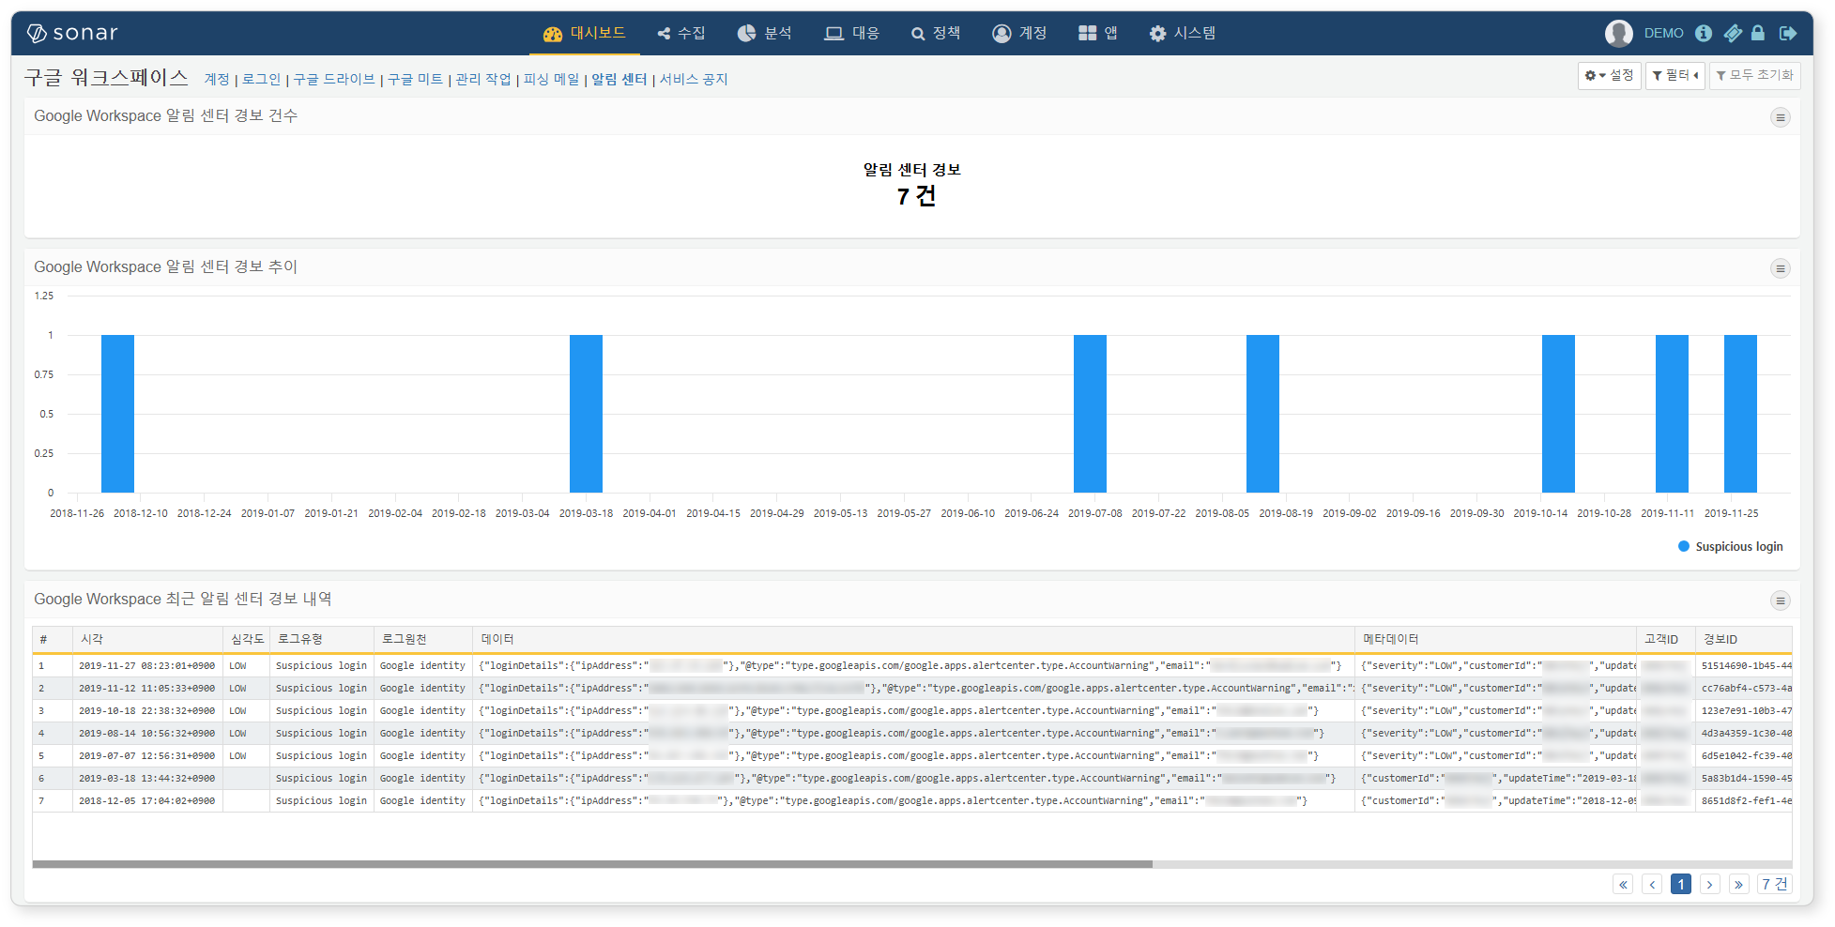The width and height of the screenshot is (1835, 927).
Task: Click the logout icon in header
Action: click(x=1788, y=33)
